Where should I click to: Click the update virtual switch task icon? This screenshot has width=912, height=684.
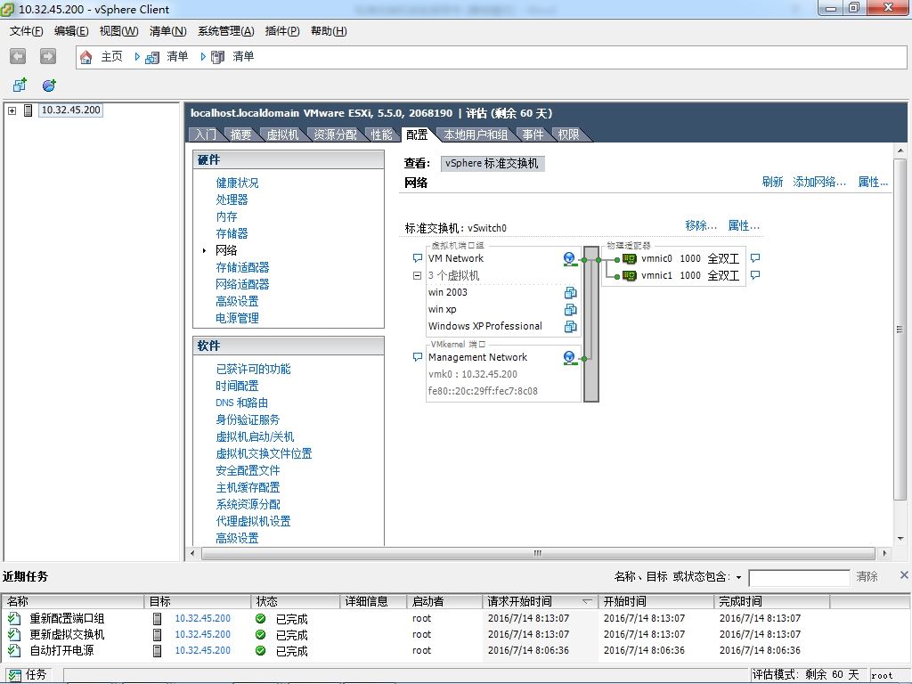point(14,634)
